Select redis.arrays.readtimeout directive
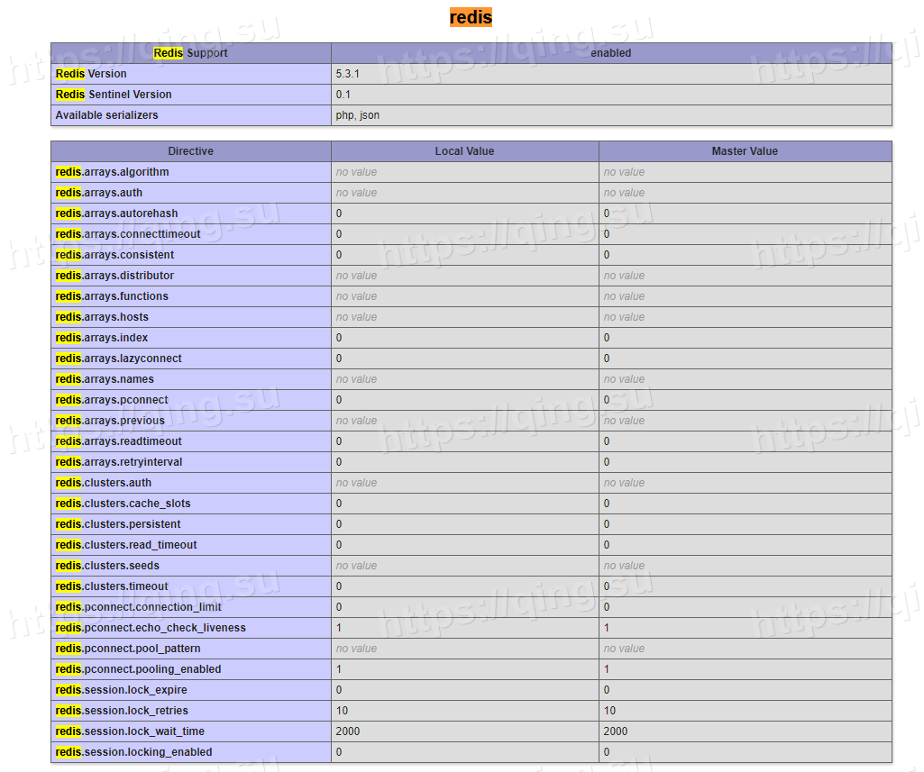 pos(118,441)
